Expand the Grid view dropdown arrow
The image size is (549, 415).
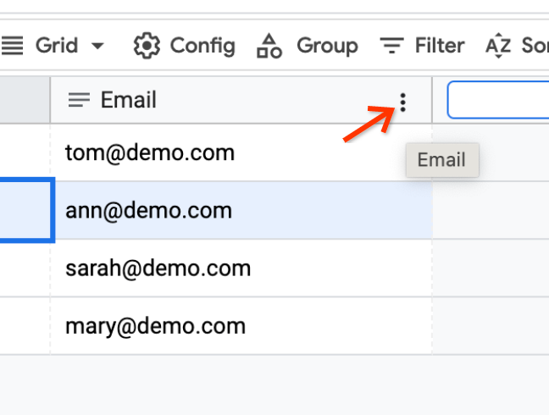pos(98,46)
